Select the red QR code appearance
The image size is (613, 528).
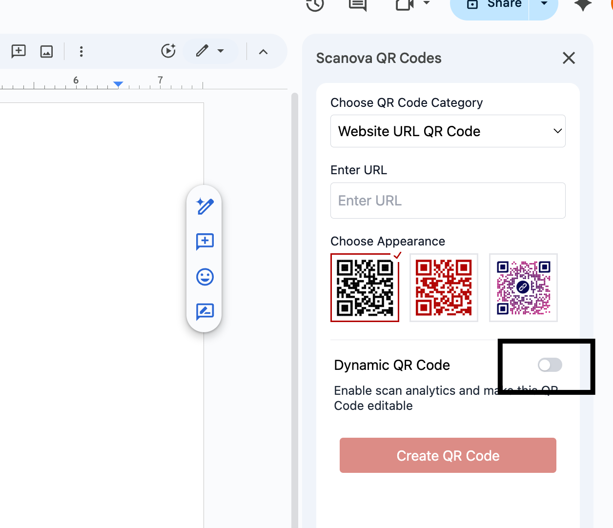[x=444, y=287]
